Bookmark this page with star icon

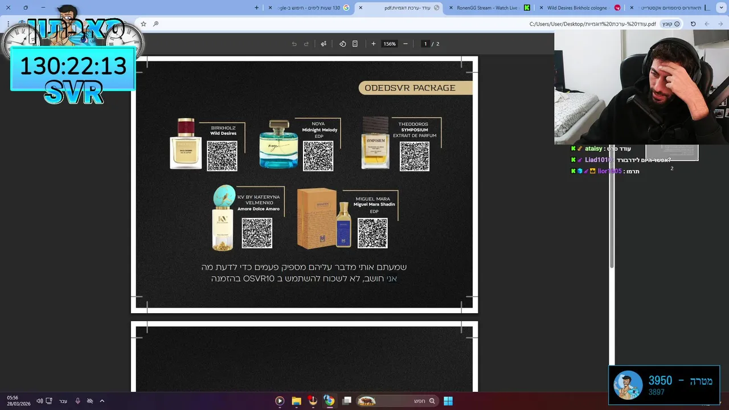[144, 24]
